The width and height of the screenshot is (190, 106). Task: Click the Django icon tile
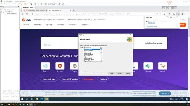pyautogui.click(x=148, y=66)
